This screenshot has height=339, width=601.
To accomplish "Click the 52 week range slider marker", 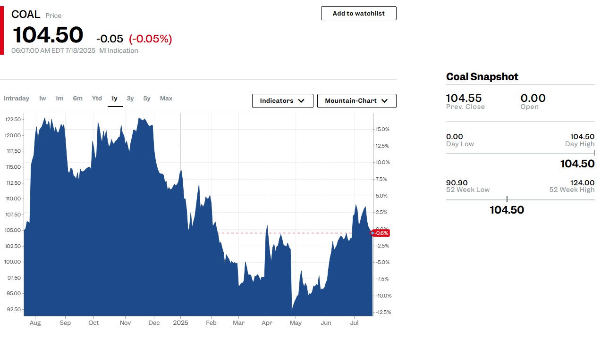I will [507, 199].
